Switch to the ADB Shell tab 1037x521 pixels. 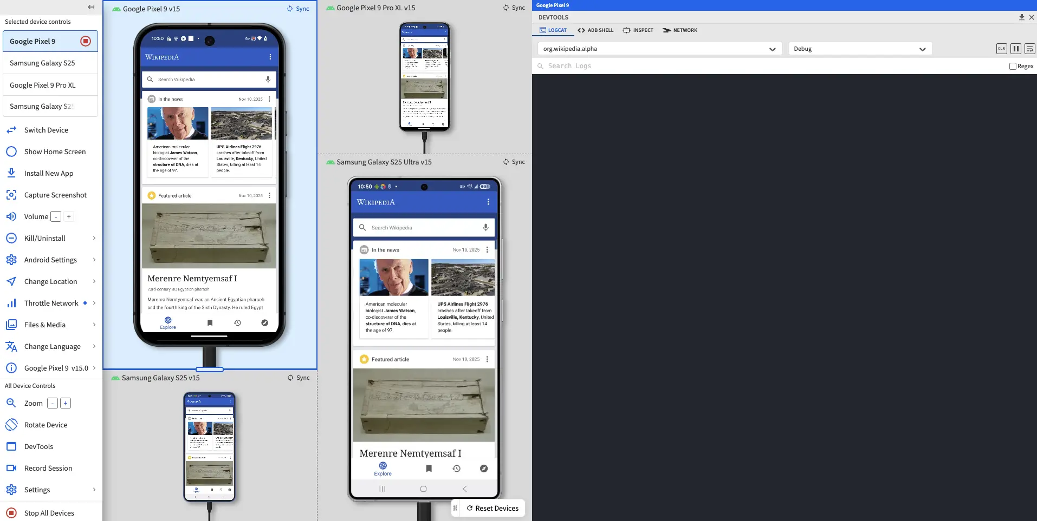(595, 30)
